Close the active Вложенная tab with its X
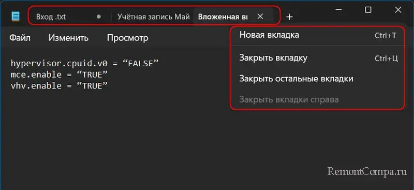The width and height of the screenshot is (414, 190). [260, 17]
